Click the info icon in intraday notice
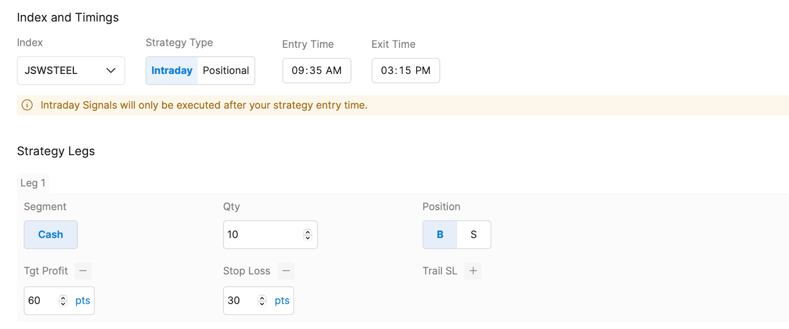Image resolution: width=789 pixels, height=329 pixels. coord(27,105)
